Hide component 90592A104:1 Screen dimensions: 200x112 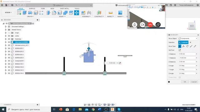(x=9, y=64)
